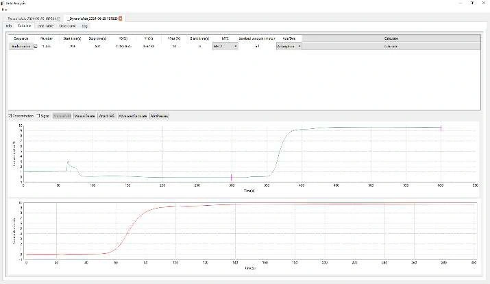Open the Data Curve tab
Image resolution: width=490 pixels, height=284 pixels.
pos(68,25)
